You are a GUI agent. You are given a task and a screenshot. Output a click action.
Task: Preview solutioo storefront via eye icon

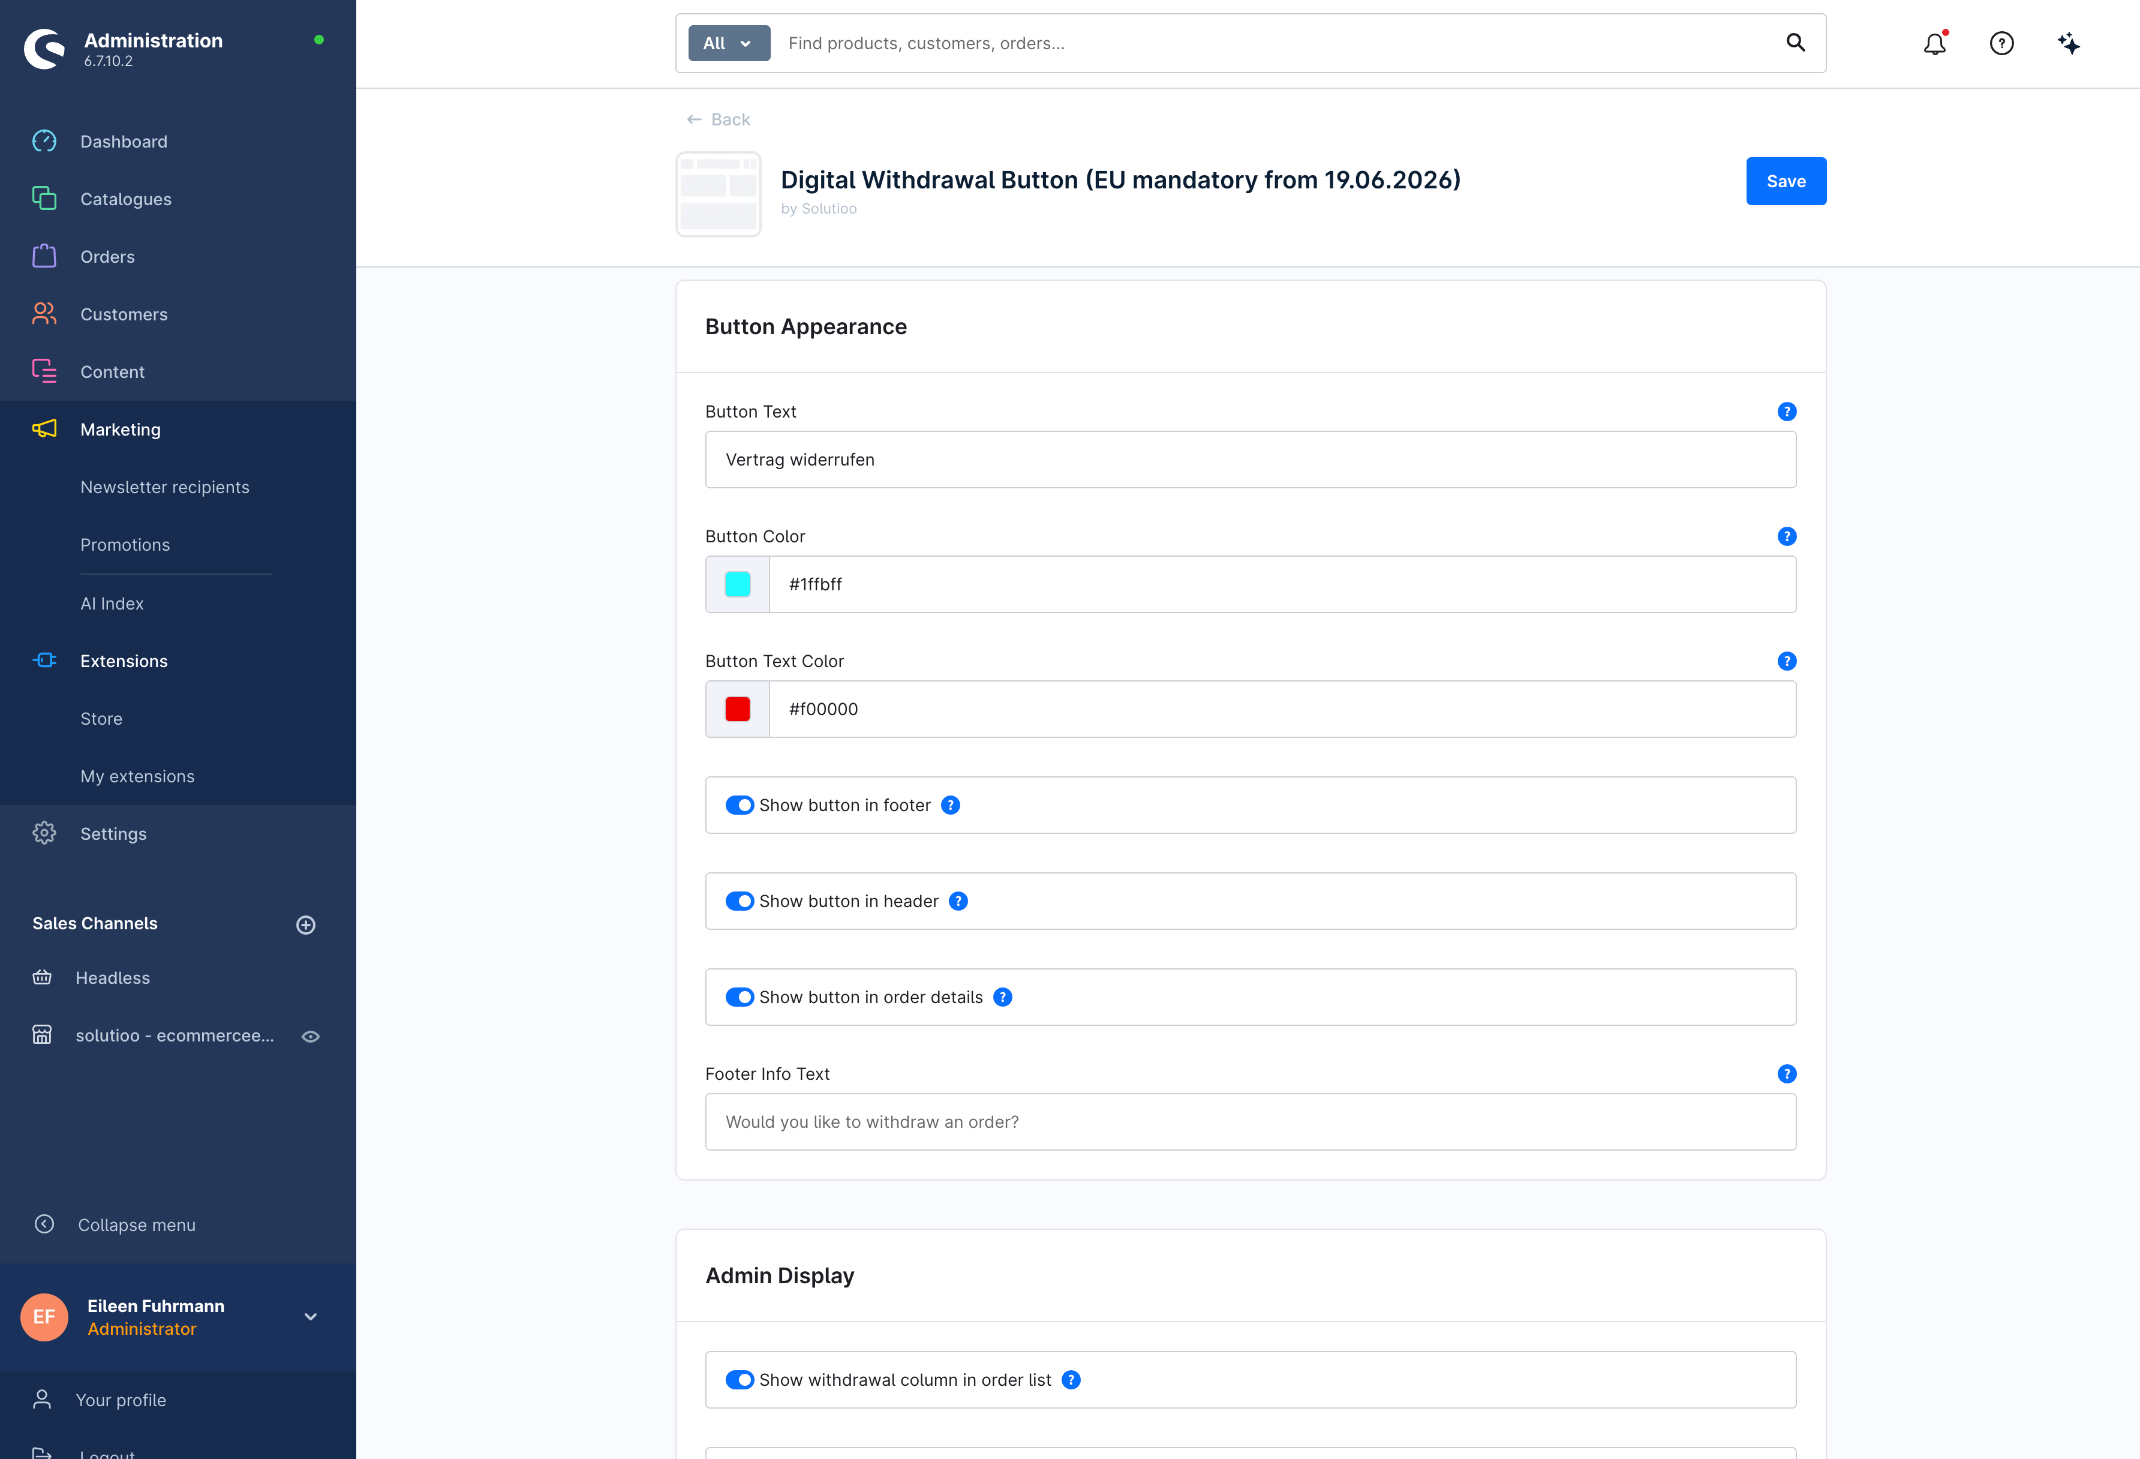tap(311, 1036)
